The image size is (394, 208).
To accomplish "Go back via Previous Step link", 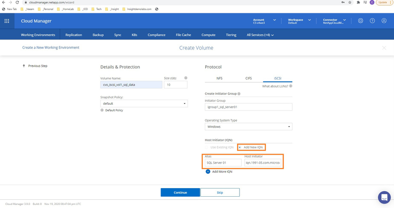I will coord(37,66).
